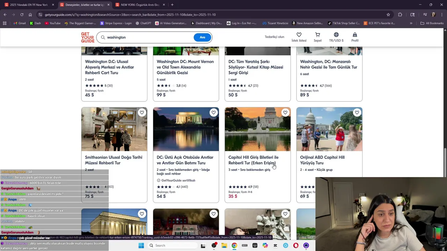Favorite the Orijinal ABD Capitol Hill Yürüyüş tour
Viewport: 447px width, 251px height.
[x=357, y=113]
